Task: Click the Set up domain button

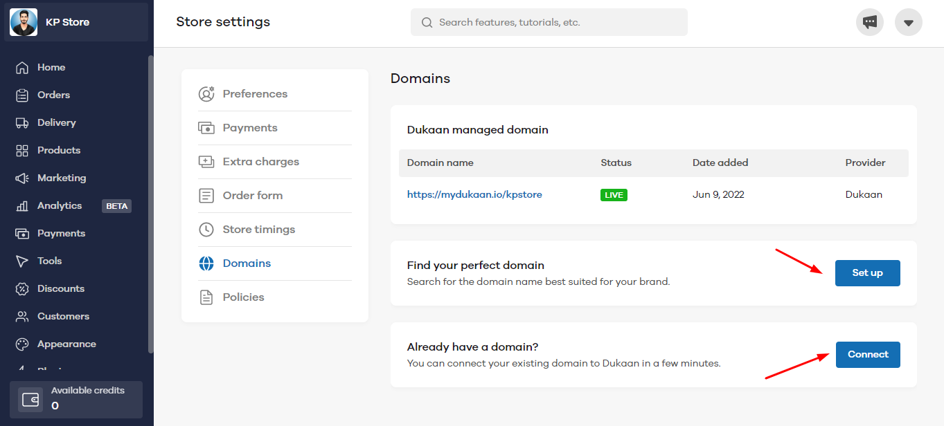Action: [x=867, y=273]
